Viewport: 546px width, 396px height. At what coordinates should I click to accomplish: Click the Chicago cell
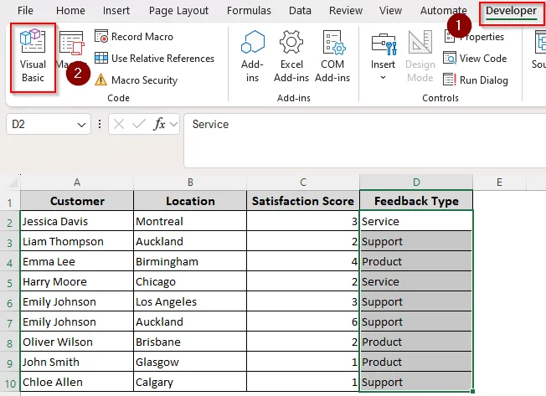click(x=190, y=281)
